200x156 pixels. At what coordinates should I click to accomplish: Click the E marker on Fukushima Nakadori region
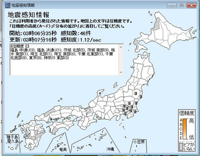(136, 93)
